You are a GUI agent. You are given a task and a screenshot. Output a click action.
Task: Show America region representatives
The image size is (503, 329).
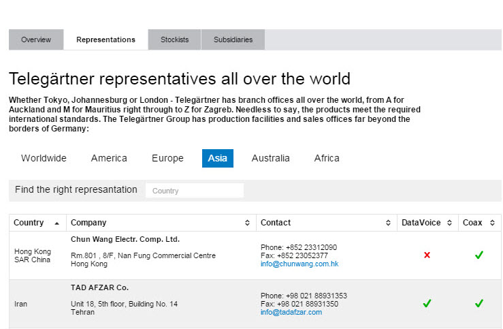click(109, 158)
